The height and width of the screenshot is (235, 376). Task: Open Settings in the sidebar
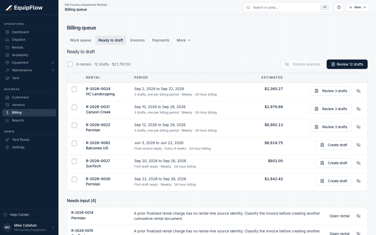(x=29, y=147)
